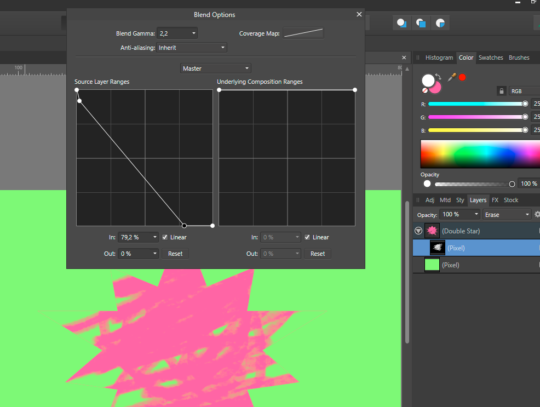Open the RGB color model dropdown

[x=525, y=91]
